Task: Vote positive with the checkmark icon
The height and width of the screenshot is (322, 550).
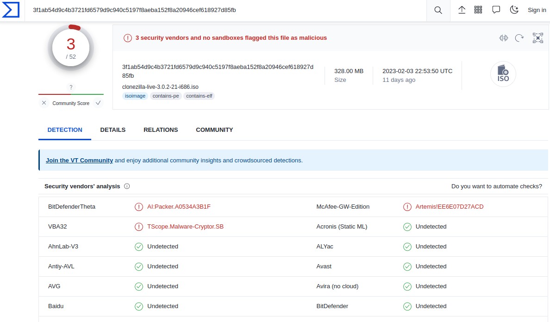Action: point(98,103)
